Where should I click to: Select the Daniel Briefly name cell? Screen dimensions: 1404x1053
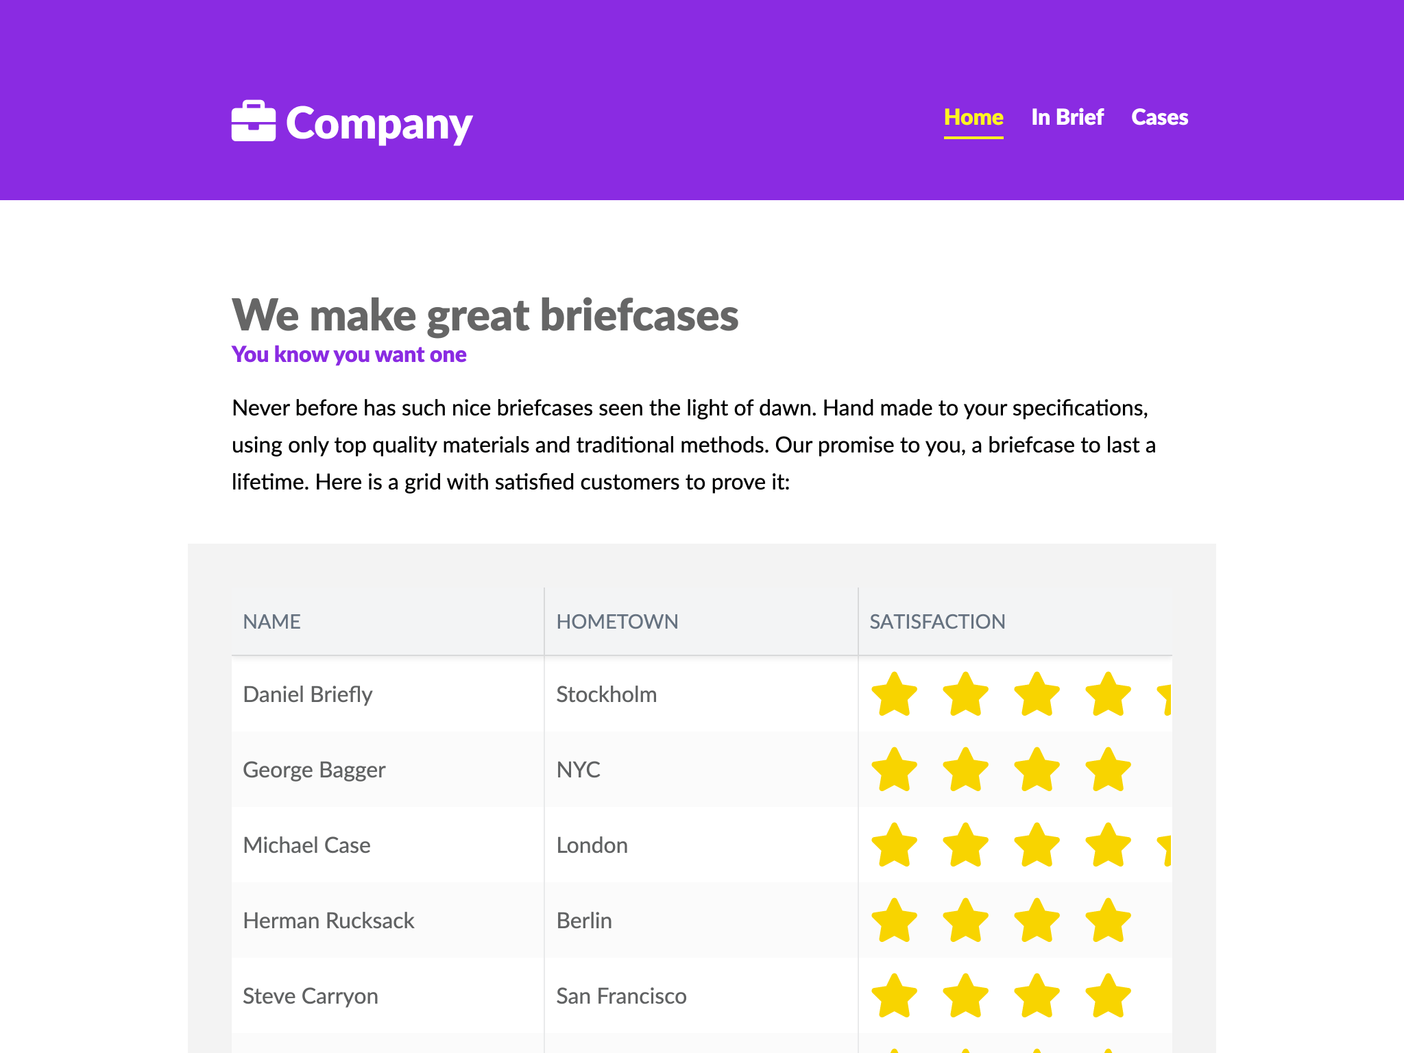[388, 694]
